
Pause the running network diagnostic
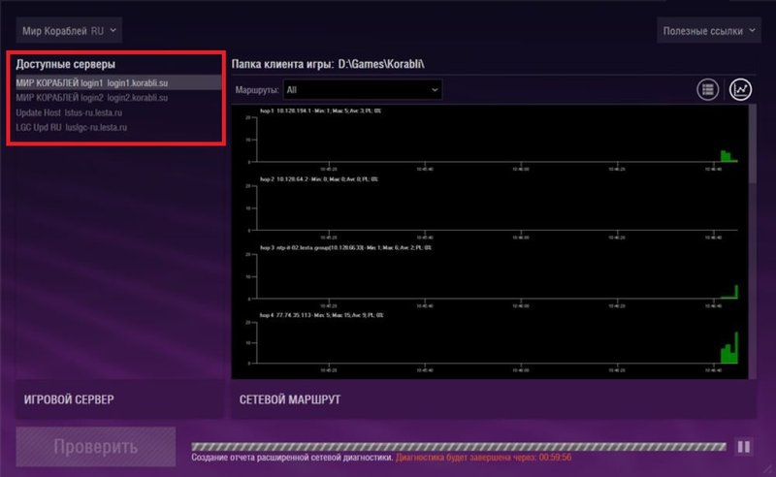[744, 447]
